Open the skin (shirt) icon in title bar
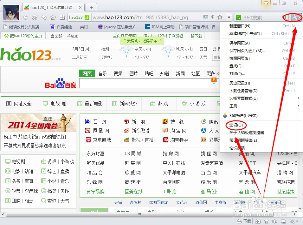303x225 pixels. click(266, 3)
